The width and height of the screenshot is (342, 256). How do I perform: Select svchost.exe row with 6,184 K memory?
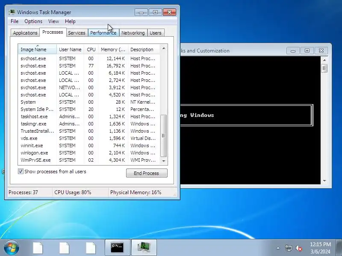(89, 73)
